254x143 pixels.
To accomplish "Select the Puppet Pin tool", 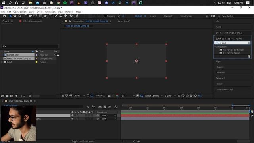I will pos(77,16).
